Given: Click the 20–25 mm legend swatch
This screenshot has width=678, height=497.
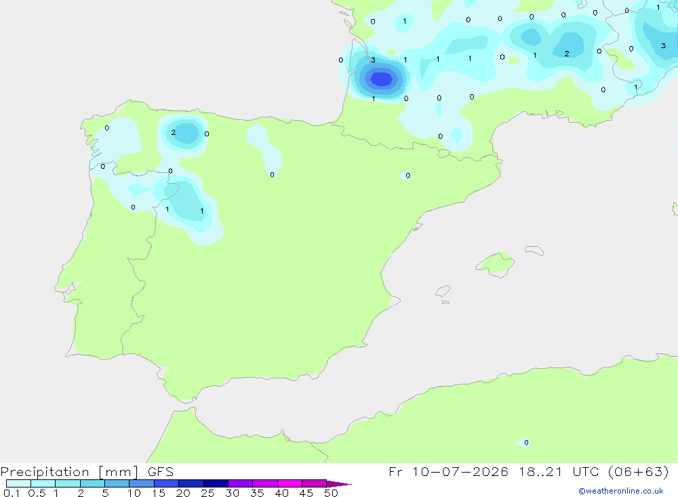Looking at the screenshot, I should click(x=191, y=483).
